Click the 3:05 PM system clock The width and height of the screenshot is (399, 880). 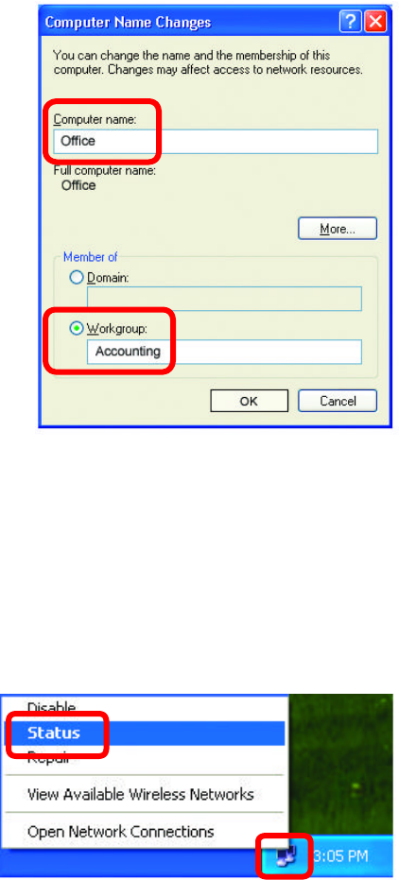pos(338,856)
